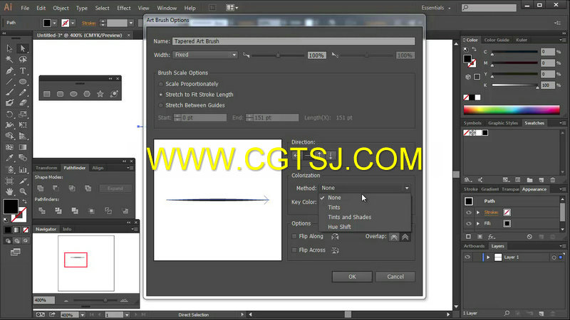This screenshot has width=570, height=320.
Task: Pick the Polygon tool in floating panel
Action: click(x=87, y=94)
